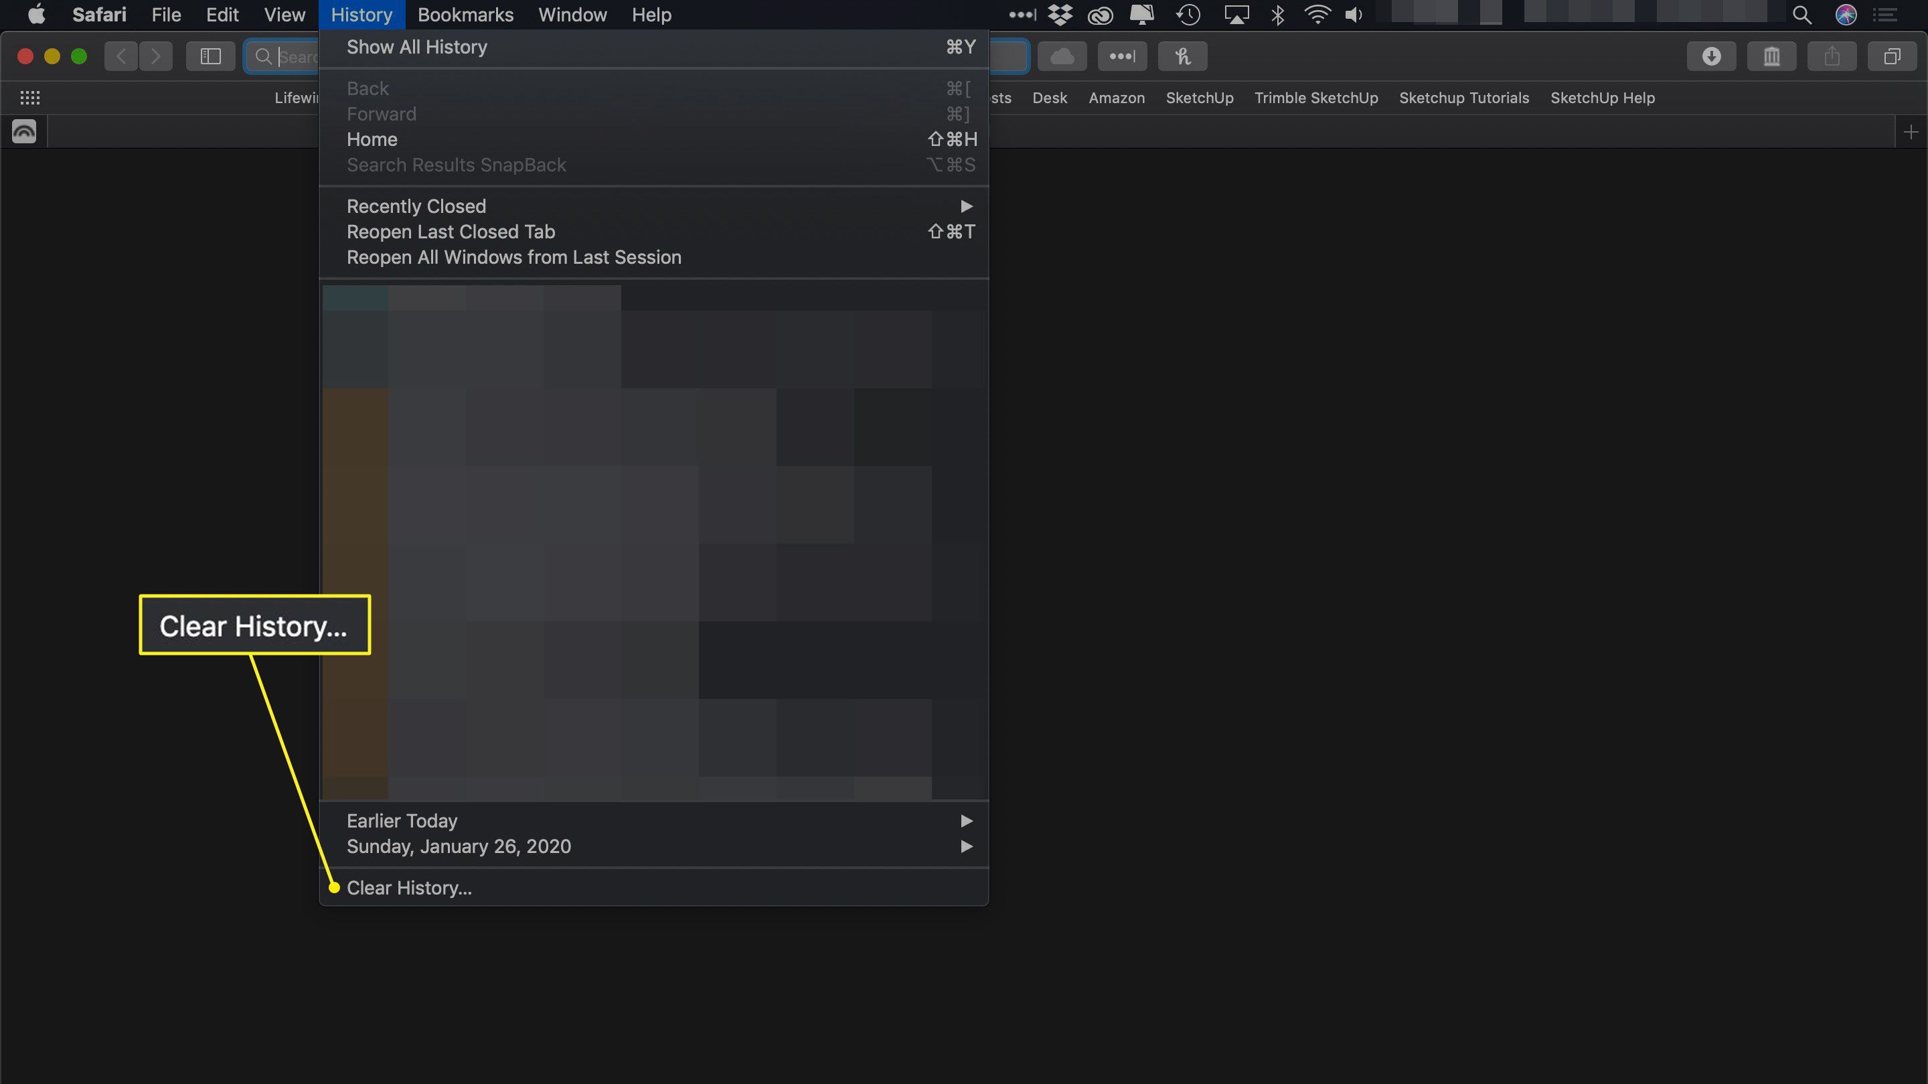This screenshot has width=1928, height=1084.
Task: Click the Bluetooth icon in menu bar
Action: tap(1277, 15)
